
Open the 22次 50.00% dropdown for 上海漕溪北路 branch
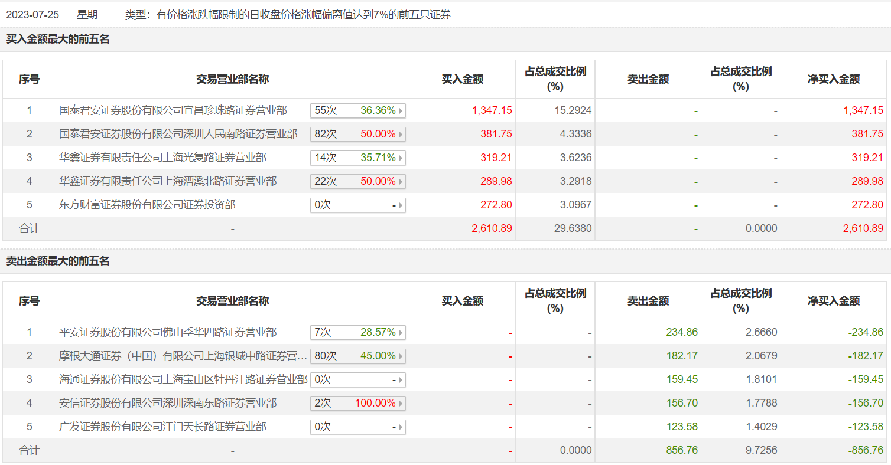358,181
